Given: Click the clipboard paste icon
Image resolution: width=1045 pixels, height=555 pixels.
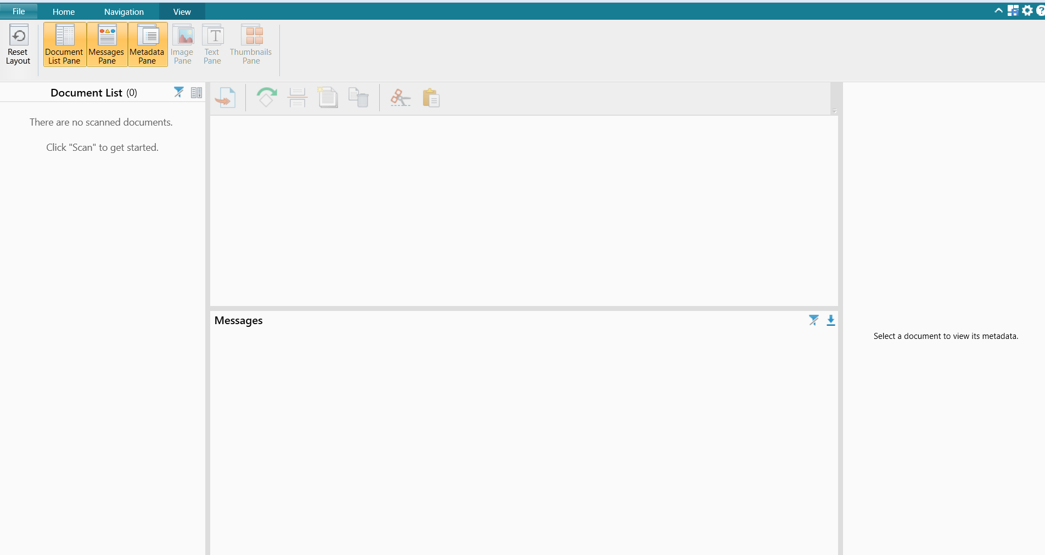Looking at the screenshot, I should [x=431, y=98].
